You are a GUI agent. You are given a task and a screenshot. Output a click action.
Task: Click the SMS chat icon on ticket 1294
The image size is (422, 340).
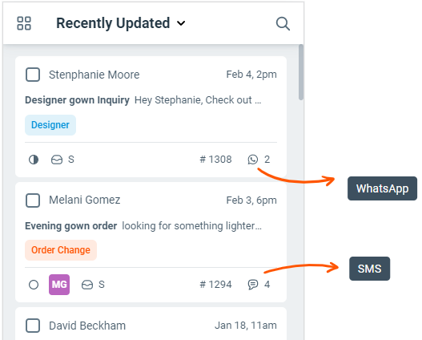(x=253, y=285)
